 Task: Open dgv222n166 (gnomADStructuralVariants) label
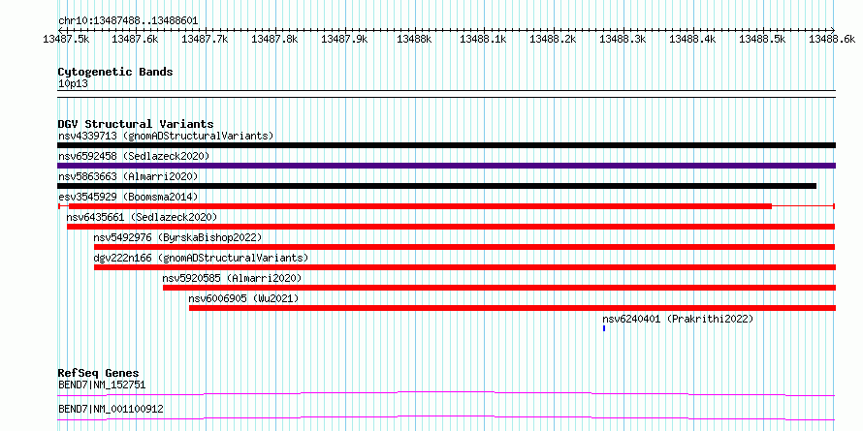pos(201,258)
